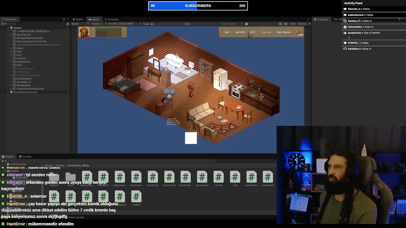
Task: Click the Inspector panel lock icon
Action: 399,19
